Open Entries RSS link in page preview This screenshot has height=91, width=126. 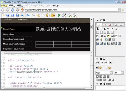click(8, 19)
